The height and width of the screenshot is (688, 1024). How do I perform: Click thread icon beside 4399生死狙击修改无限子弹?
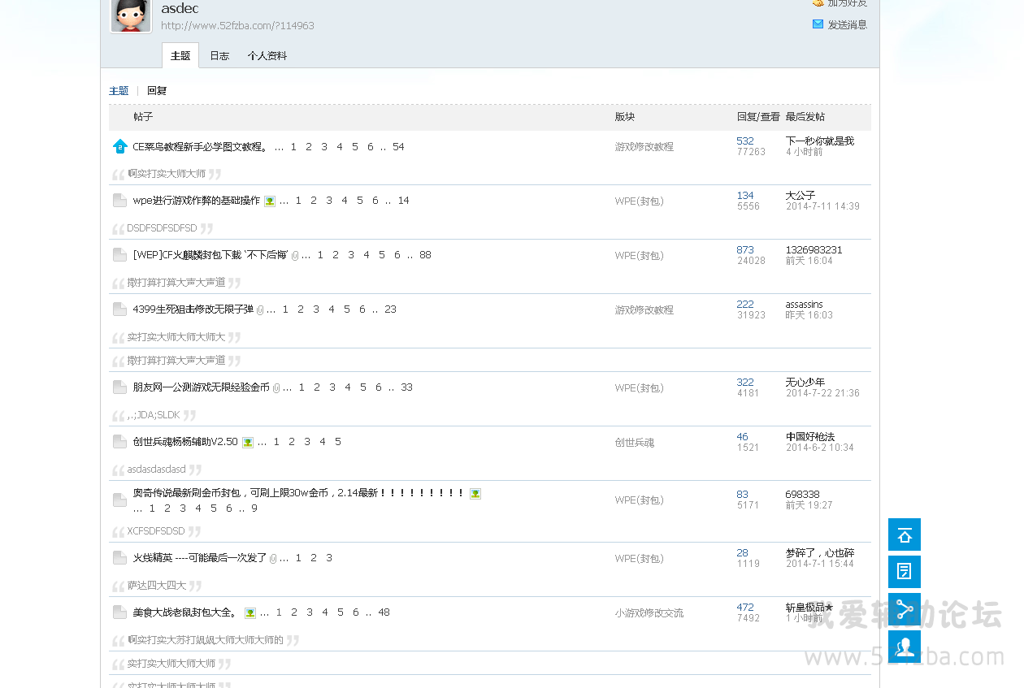[x=119, y=309]
